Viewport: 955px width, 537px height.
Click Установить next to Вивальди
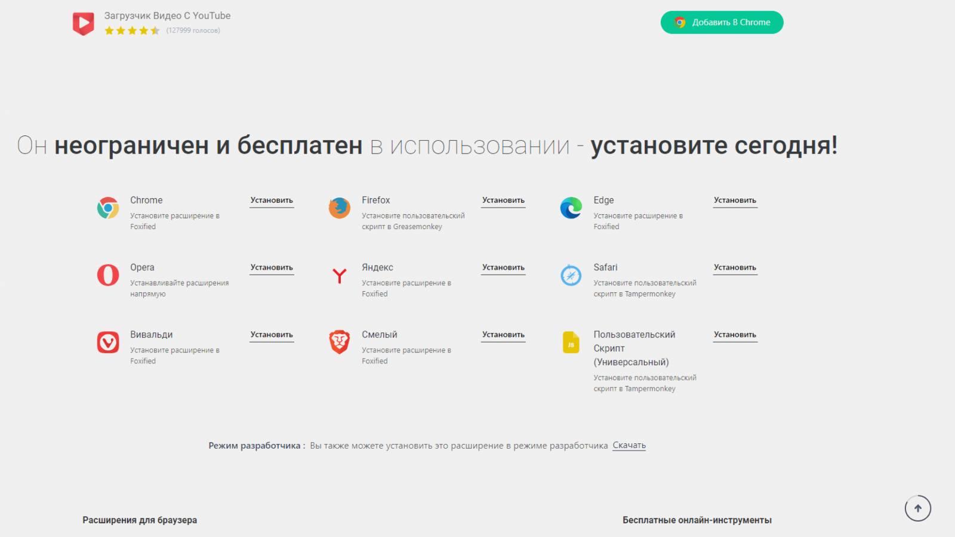tap(272, 335)
